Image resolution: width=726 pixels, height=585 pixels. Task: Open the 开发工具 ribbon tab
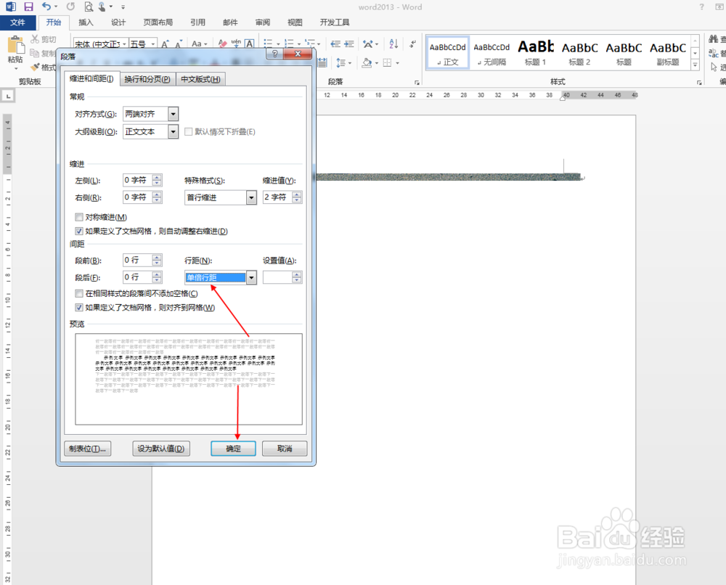tap(334, 22)
